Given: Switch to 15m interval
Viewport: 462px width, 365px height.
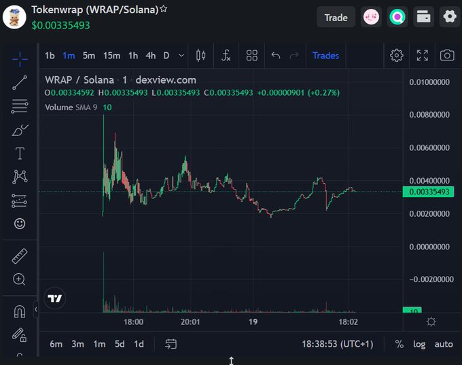Looking at the screenshot, I should coord(111,56).
